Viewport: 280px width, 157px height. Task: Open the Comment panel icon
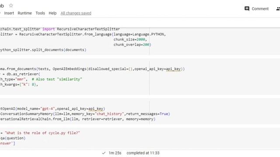[247, 9]
